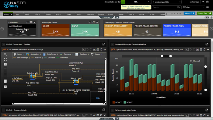Zoom out topology with minus button

[x=5, y=87]
